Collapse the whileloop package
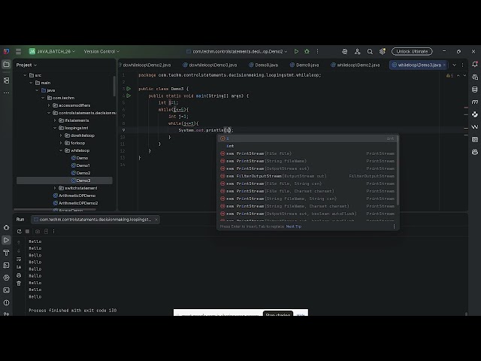 61,150
